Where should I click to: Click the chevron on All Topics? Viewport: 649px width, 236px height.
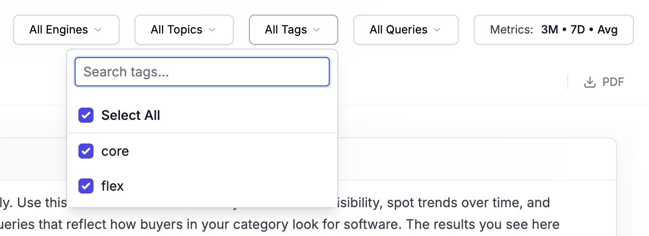(x=212, y=30)
